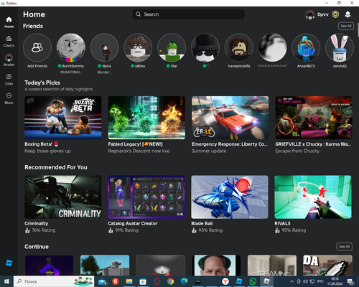This screenshot has width=359, height=287.
Task: Click the 'Today's Picks' heading
Action: (x=42, y=83)
